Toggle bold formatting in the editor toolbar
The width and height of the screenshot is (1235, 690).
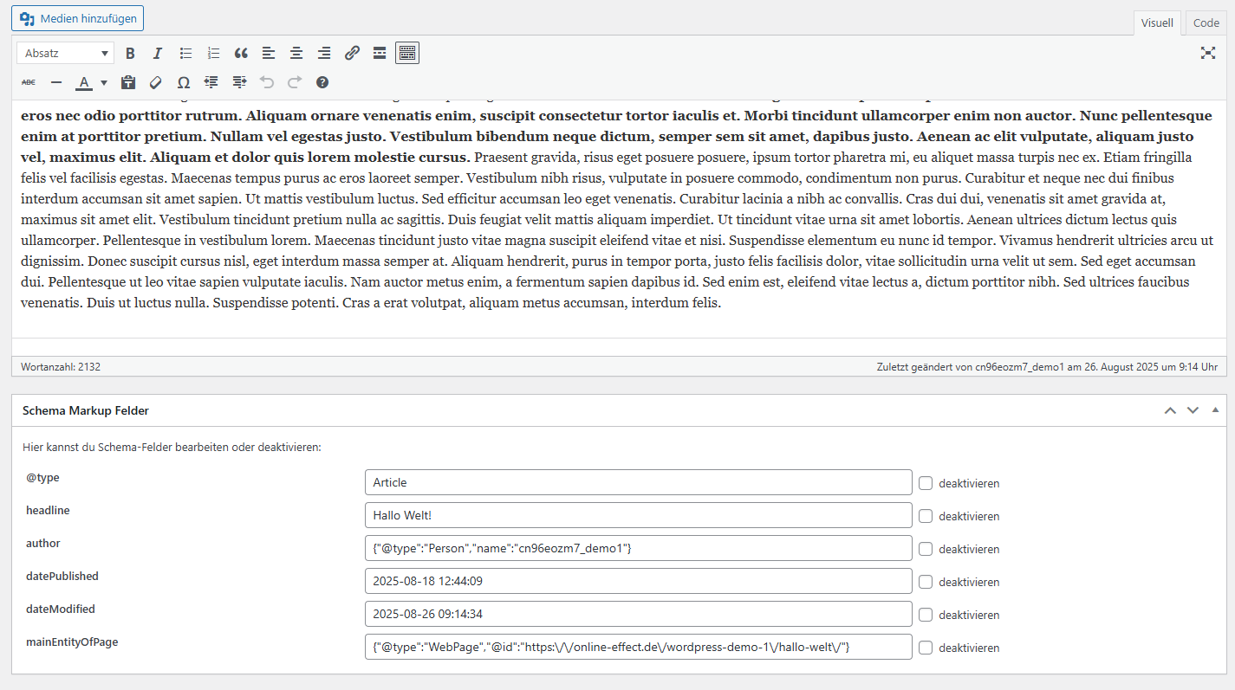coord(130,54)
